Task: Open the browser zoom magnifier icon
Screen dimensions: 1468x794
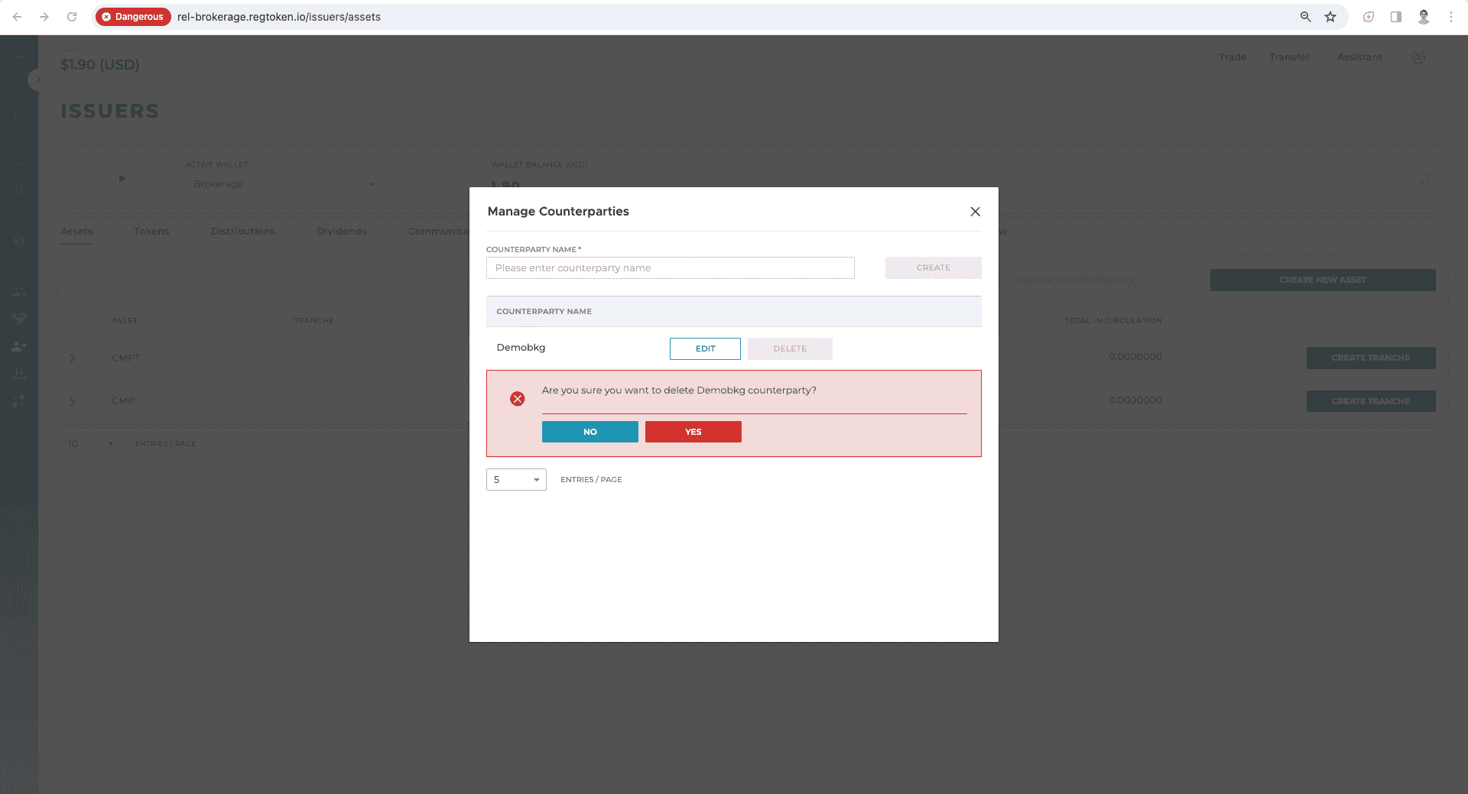Action: click(1306, 17)
